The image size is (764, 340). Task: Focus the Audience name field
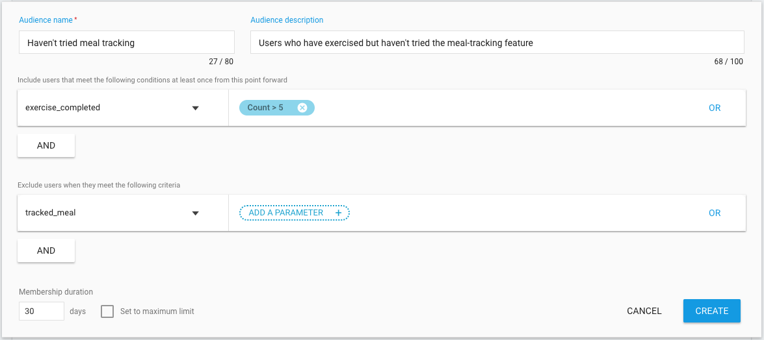[127, 43]
